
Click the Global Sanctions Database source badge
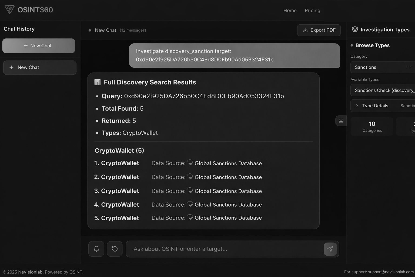click(228, 163)
